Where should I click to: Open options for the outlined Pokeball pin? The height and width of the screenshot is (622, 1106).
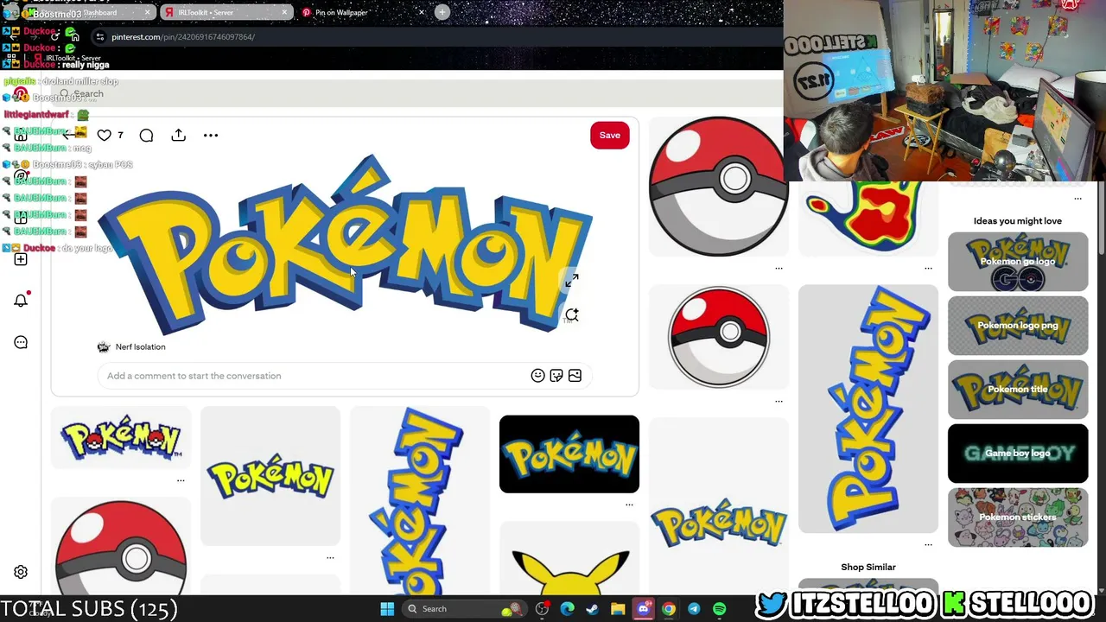pyautogui.click(x=779, y=401)
